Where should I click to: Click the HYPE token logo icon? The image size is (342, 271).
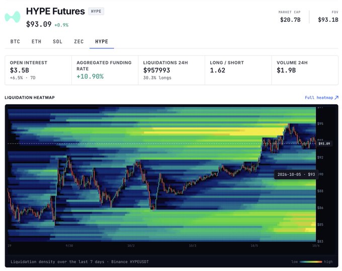13,17
